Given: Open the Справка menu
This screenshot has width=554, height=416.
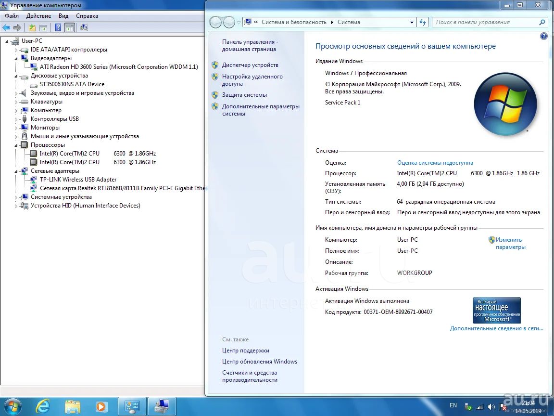Looking at the screenshot, I should (x=87, y=16).
